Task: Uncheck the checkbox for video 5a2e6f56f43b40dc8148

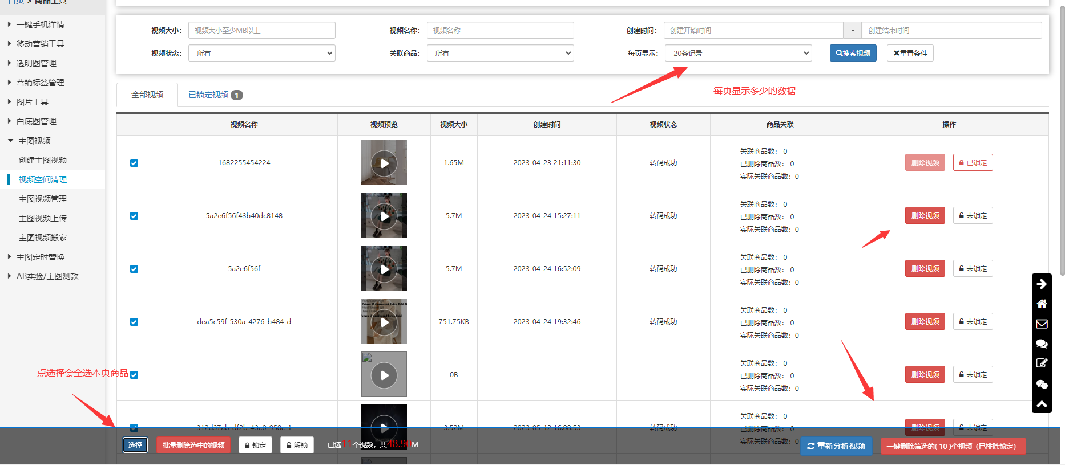Action: 134,216
